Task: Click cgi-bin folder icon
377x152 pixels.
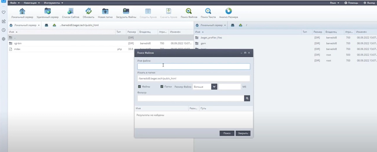Action: 11,43
